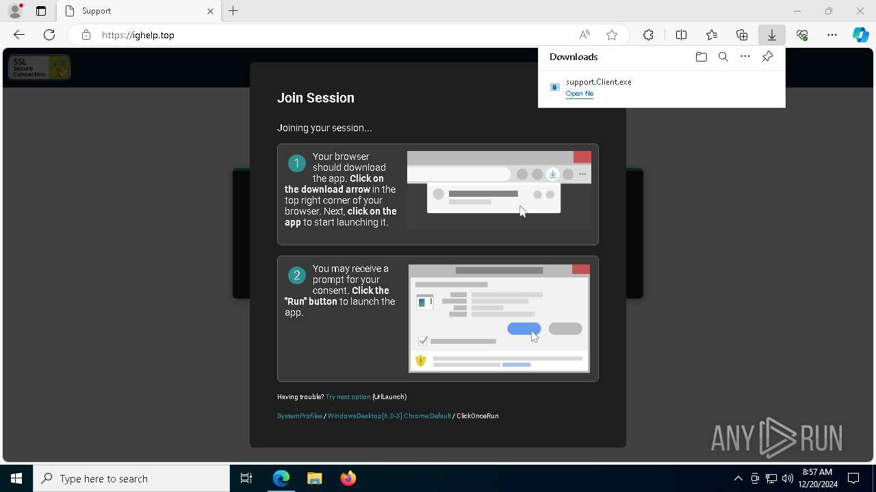Open Collections icon
The width and height of the screenshot is (876, 492).
[742, 35]
